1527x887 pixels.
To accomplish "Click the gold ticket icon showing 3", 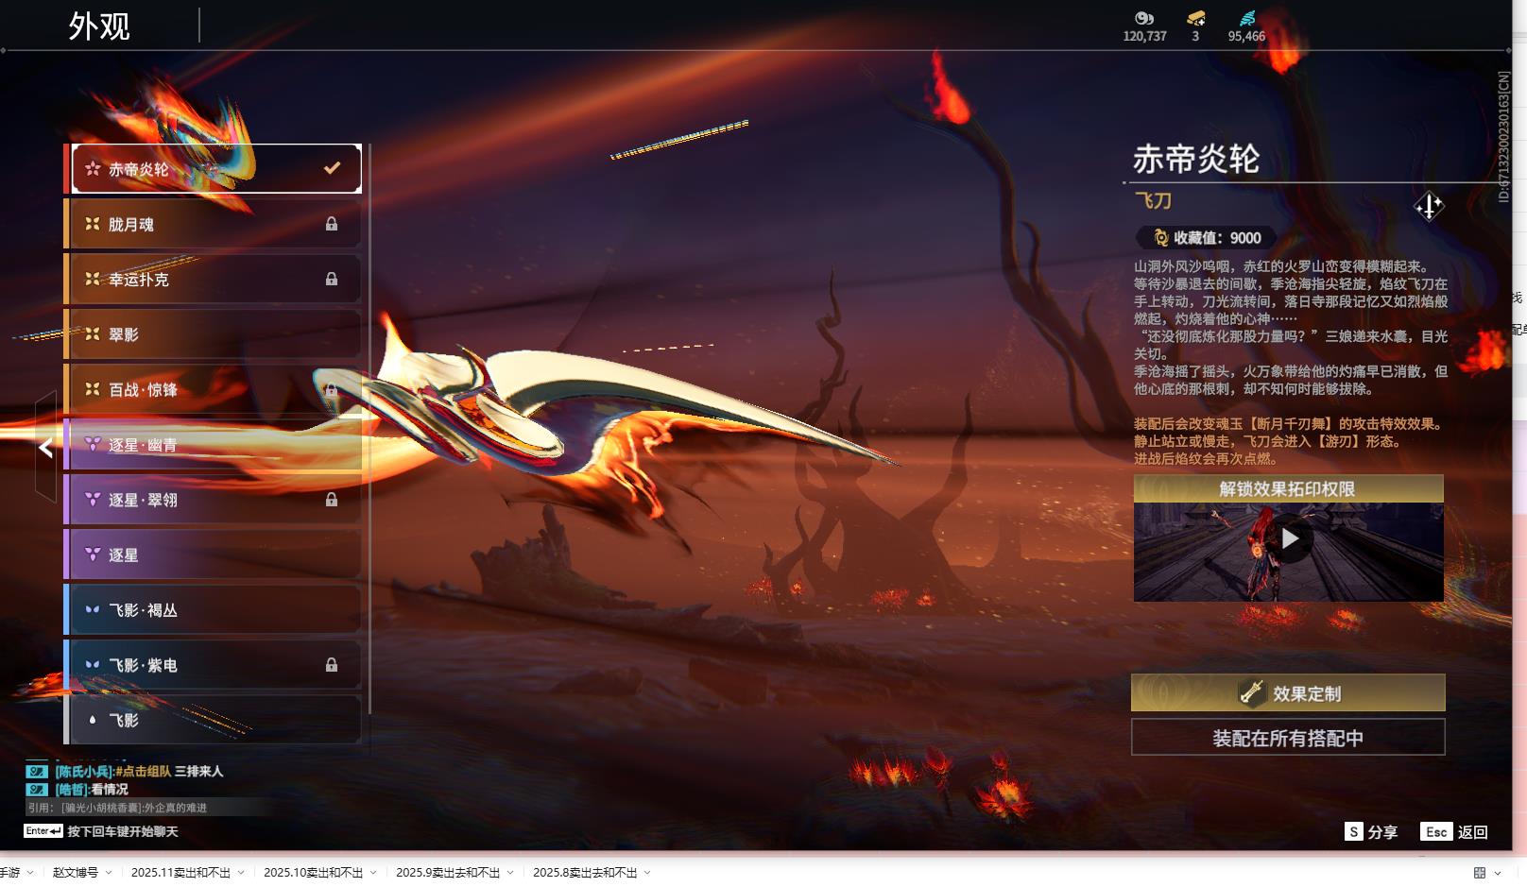I will pyautogui.click(x=1195, y=18).
